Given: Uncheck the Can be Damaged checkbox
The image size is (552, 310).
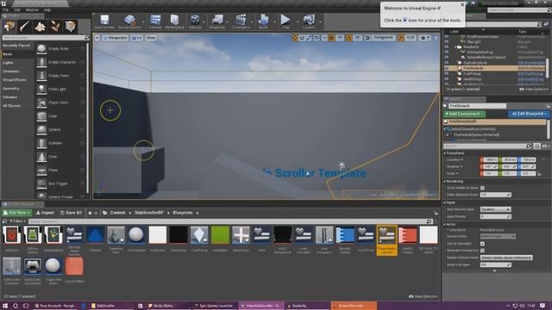Looking at the screenshot, I should 482,244.
